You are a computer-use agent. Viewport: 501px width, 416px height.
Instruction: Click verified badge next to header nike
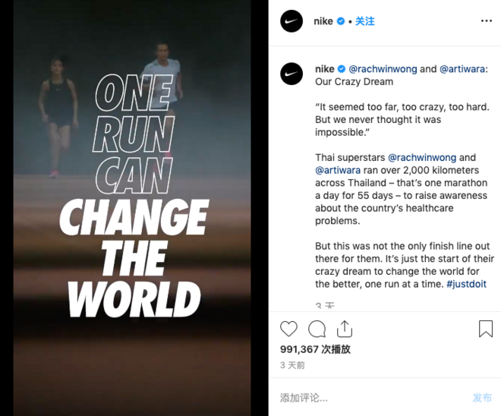[x=341, y=21]
